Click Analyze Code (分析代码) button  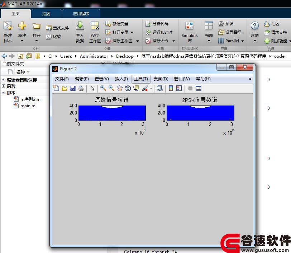pyautogui.click(x=157, y=24)
